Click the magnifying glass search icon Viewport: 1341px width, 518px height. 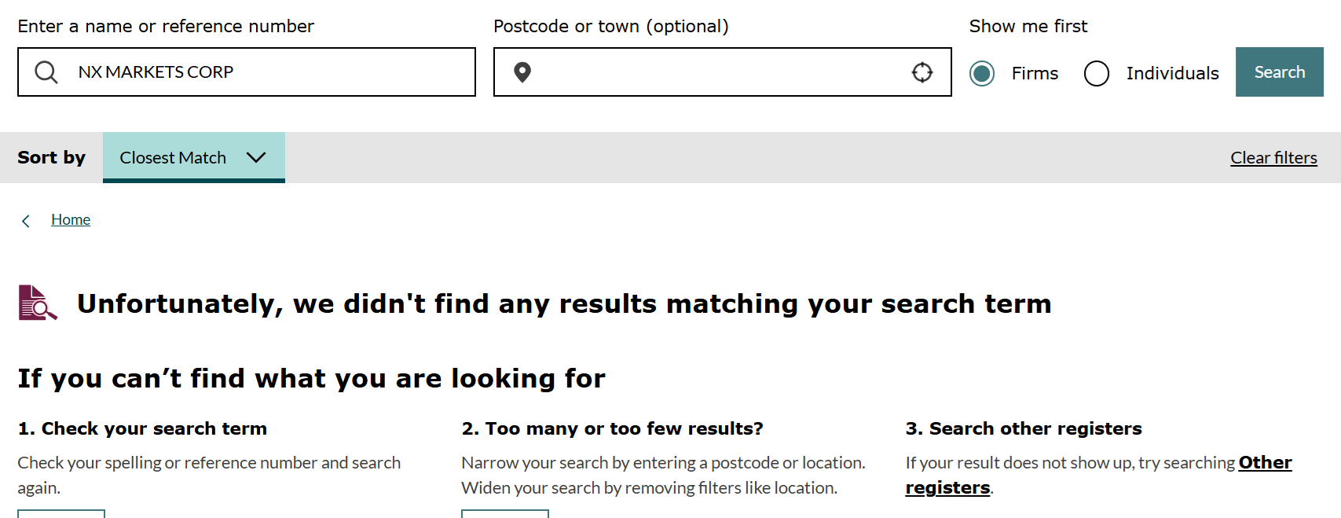(46, 72)
